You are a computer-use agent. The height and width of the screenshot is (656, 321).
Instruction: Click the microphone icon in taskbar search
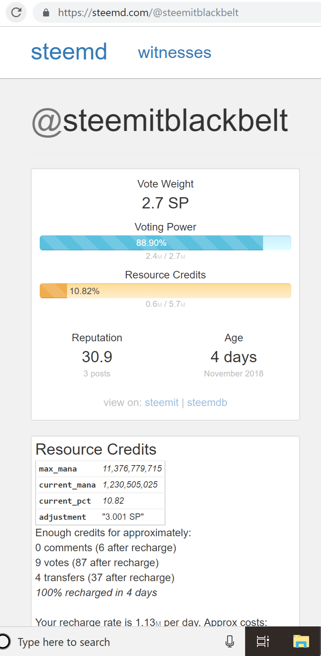pos(230,641)
